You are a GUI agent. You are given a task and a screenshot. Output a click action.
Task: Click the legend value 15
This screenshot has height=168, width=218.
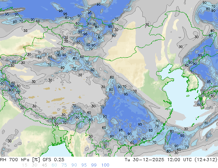coord(24,165)
